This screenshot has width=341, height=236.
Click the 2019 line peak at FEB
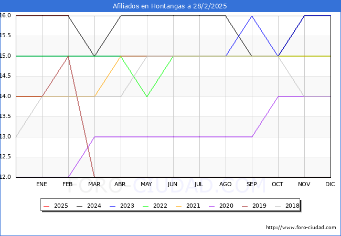click(68, 56)
